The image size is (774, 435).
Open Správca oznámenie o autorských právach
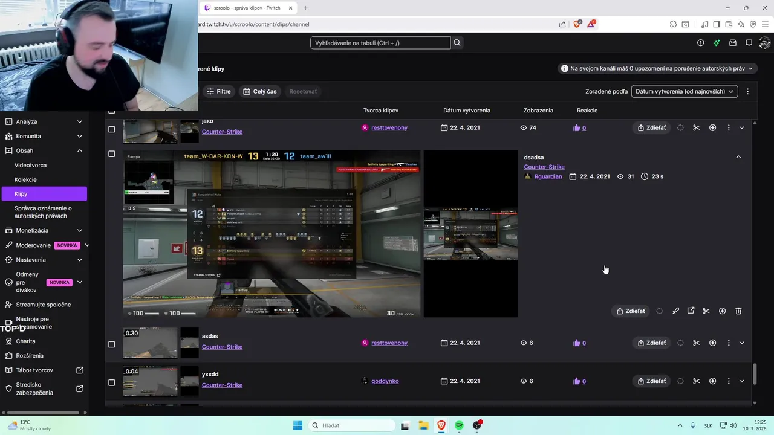point(44,212)
